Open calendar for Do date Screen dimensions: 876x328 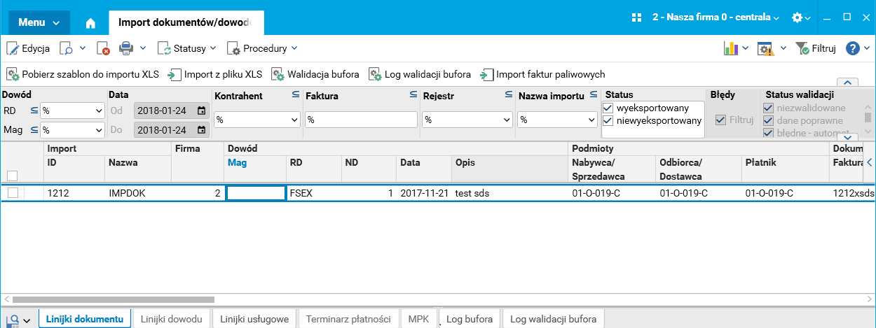click(x=201, y=129)
